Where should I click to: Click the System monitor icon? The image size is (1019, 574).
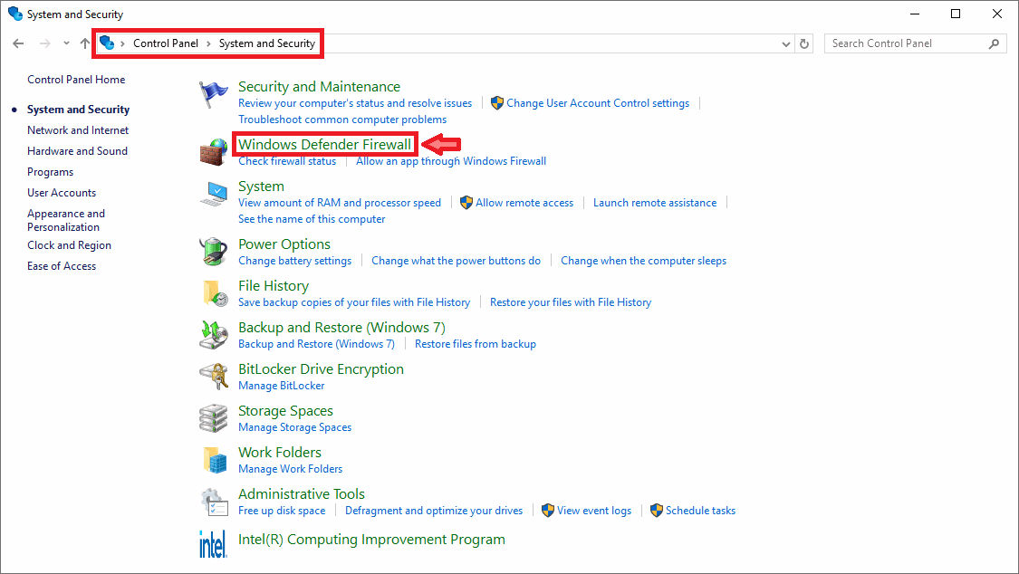point(214,194)
